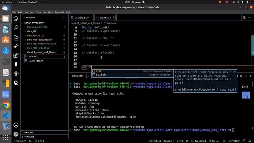Open Explorer Views and More Actions ellipsis

(64, 17)
